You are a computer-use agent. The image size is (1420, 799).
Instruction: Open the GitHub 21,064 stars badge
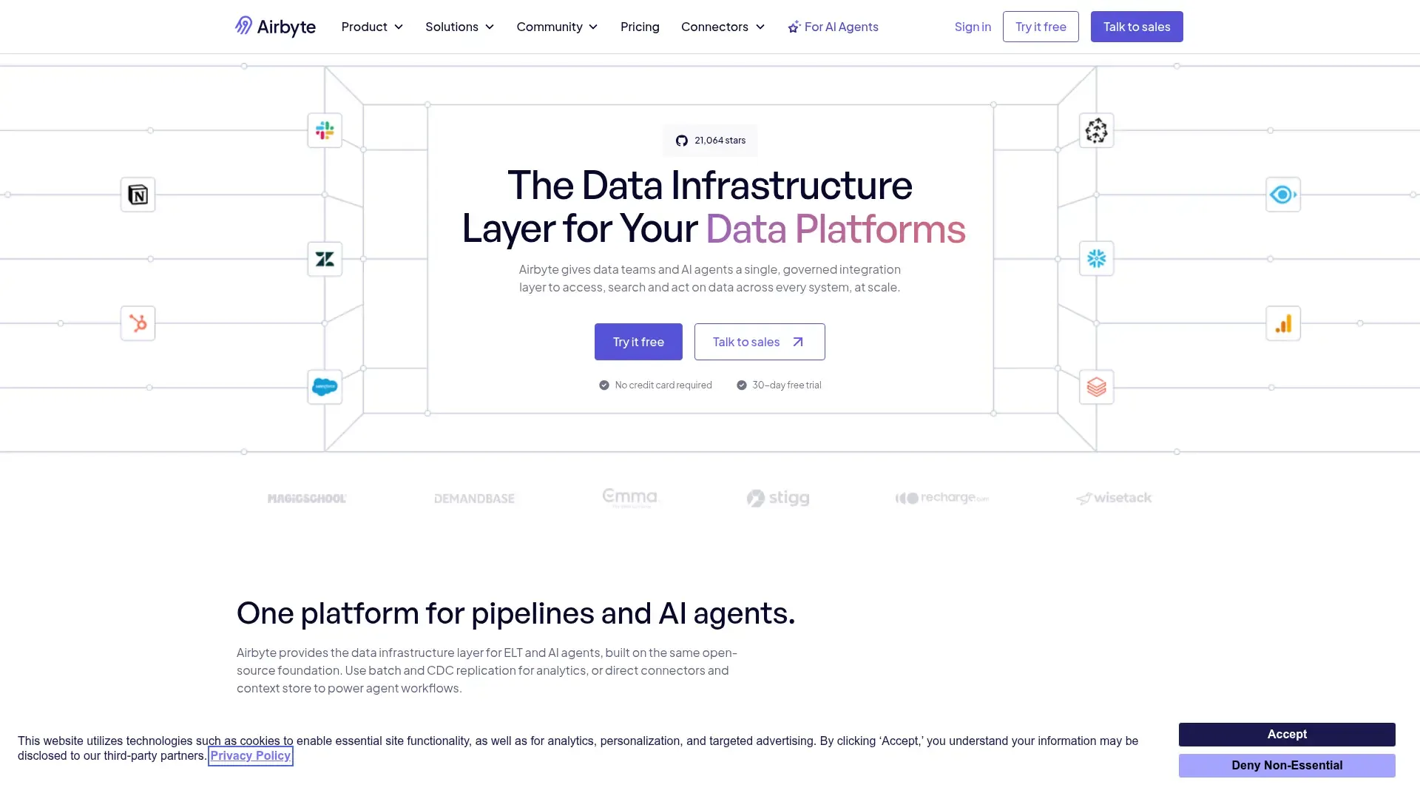710,141
